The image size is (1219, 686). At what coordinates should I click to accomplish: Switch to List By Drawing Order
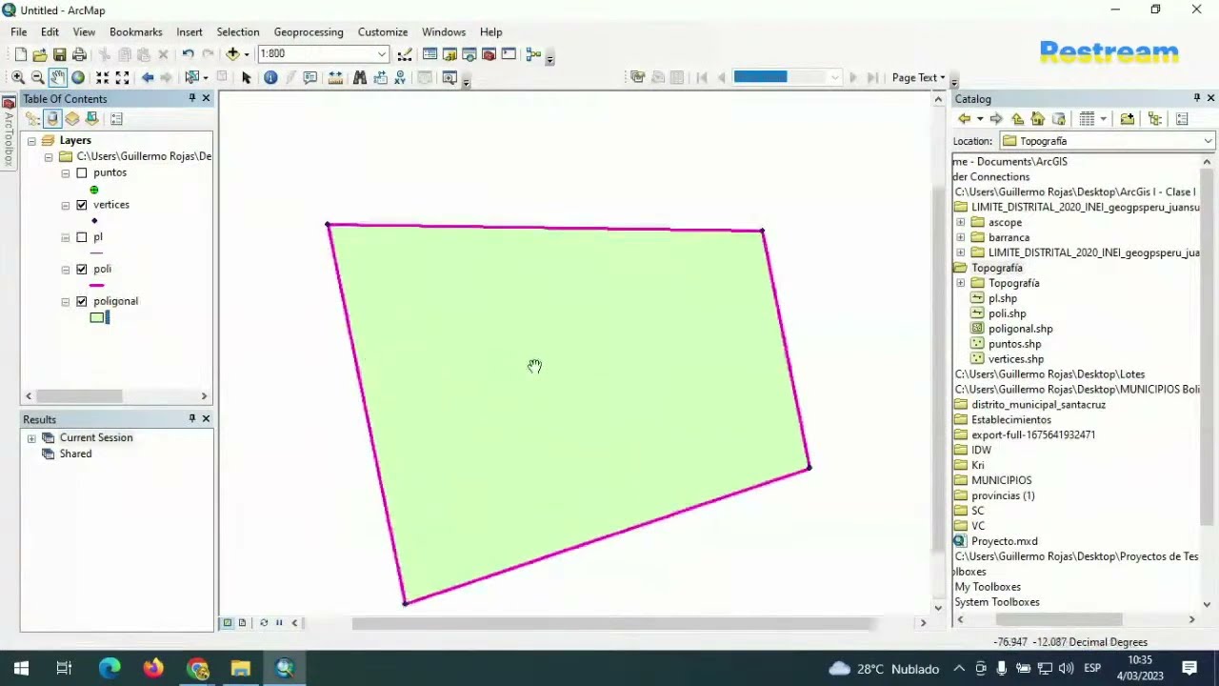pyautogui.click(x=32, y=119)
